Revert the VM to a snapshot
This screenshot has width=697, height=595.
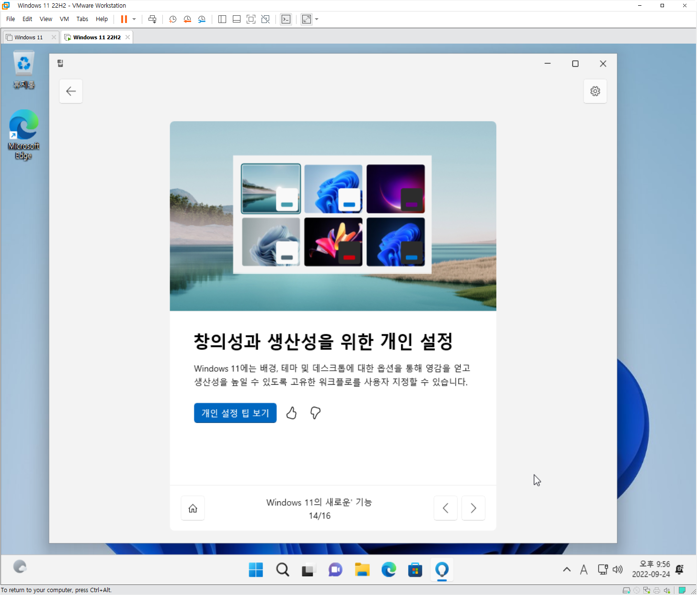(x=187, y=19)
